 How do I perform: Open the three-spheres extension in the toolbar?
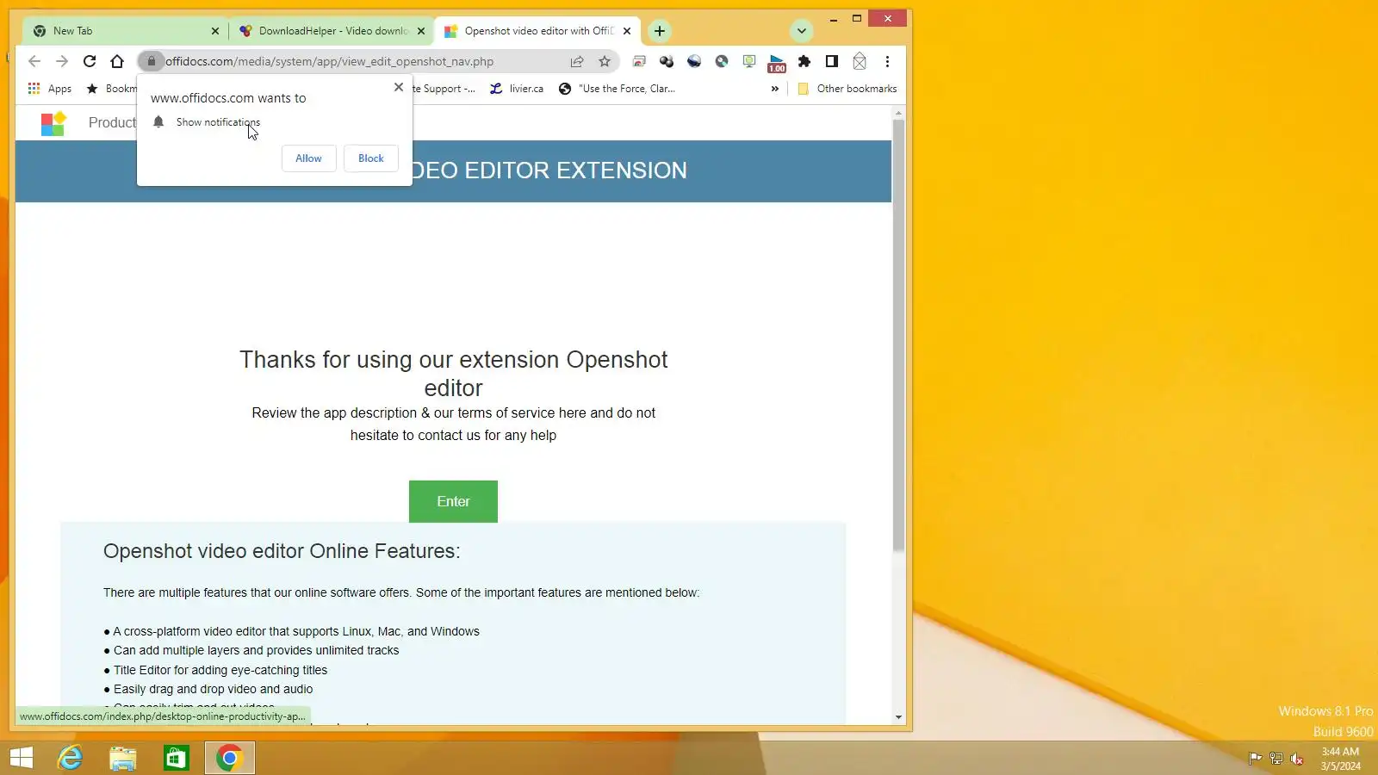667,61
